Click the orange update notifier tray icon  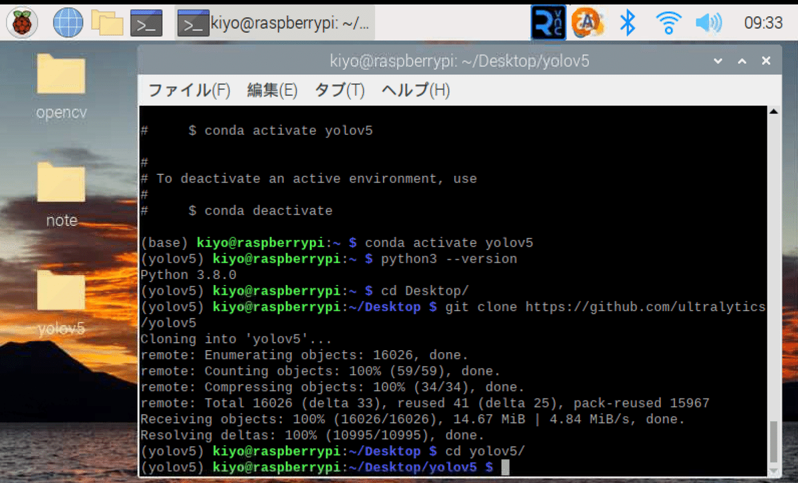[x=588, y=23]
